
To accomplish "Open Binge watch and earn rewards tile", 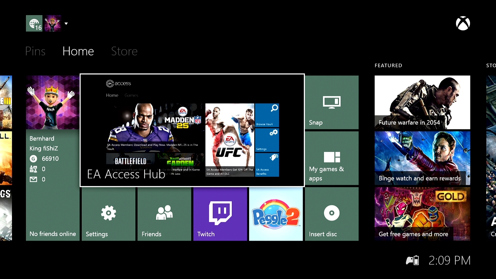I will coord(422,158).
